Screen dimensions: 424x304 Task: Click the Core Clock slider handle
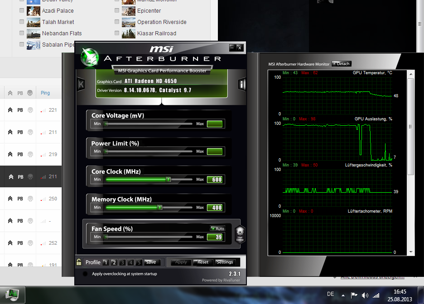click(x=169, y=180)
